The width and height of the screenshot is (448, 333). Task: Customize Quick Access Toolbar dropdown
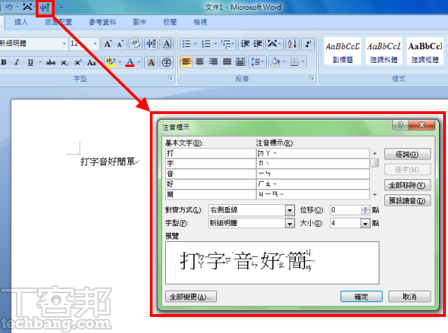[x=62, y=7]
